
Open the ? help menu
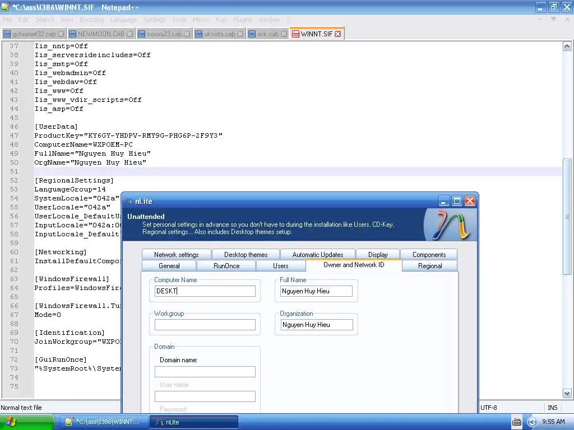point(288,20)
